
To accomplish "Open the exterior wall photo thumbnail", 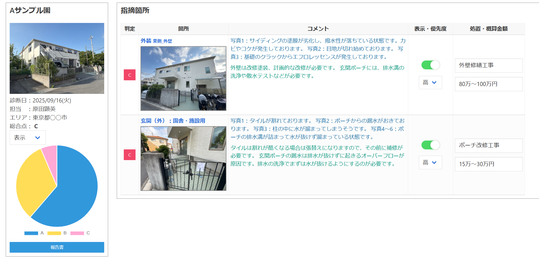I will click(x=183, y=78).
